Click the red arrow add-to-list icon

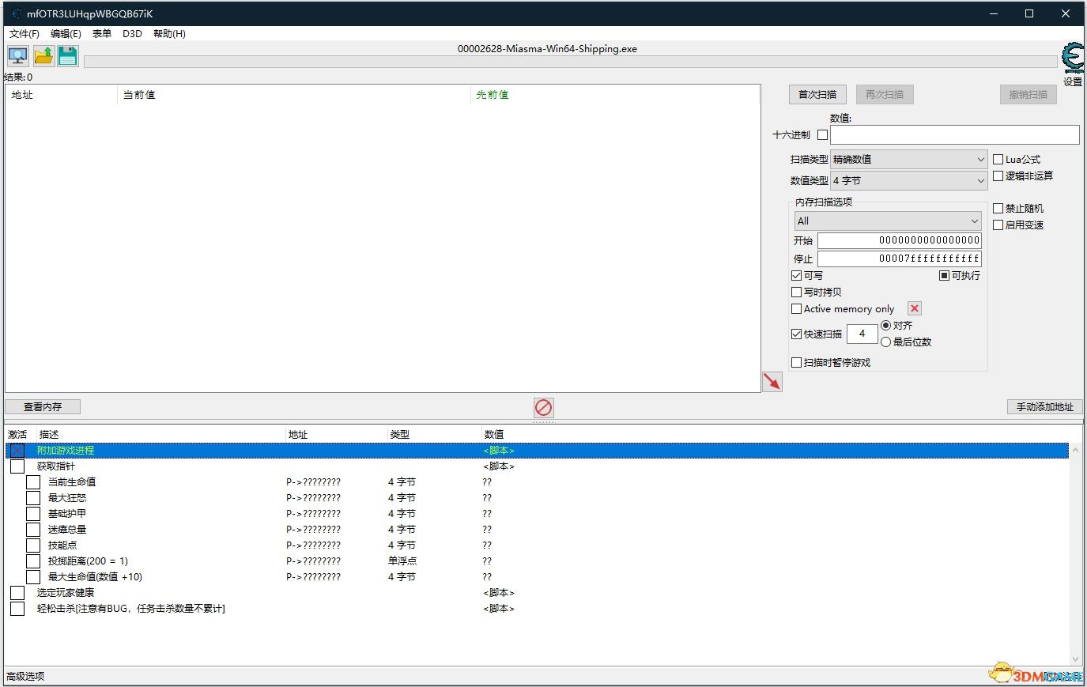pos(772,382)
